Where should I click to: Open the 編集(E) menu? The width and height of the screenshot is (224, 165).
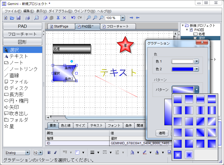click(x=29, y=11)
